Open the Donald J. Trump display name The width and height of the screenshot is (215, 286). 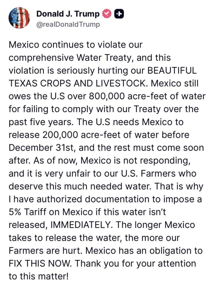[x=68, y=13]
